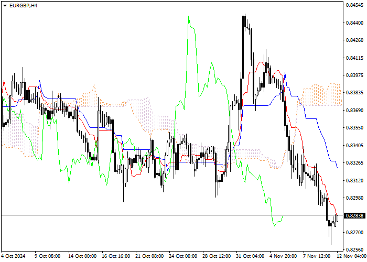Click the 0.83550 price axis label
This screenshot has width=367, height=262.
pyautogui.click(x=354, y=128)
